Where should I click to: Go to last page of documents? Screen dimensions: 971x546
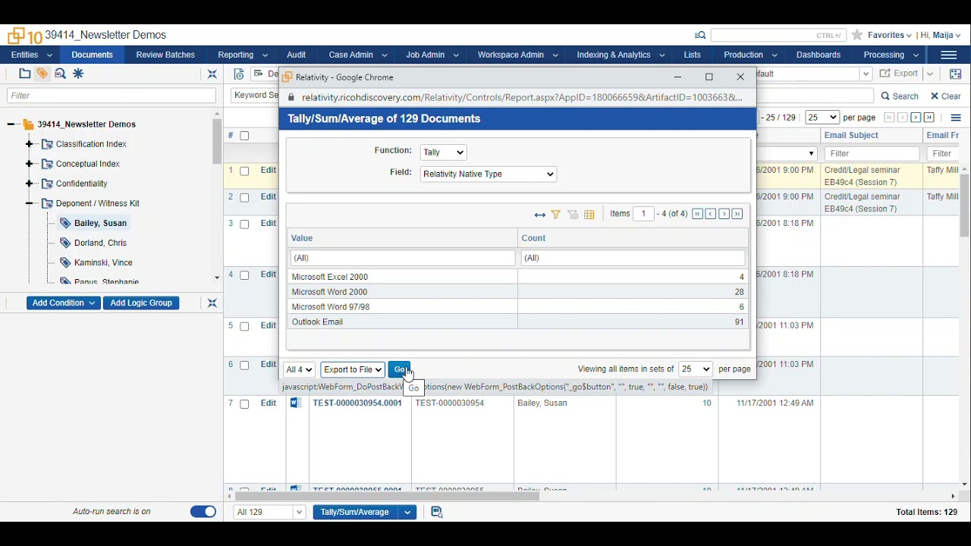[929, 118]
